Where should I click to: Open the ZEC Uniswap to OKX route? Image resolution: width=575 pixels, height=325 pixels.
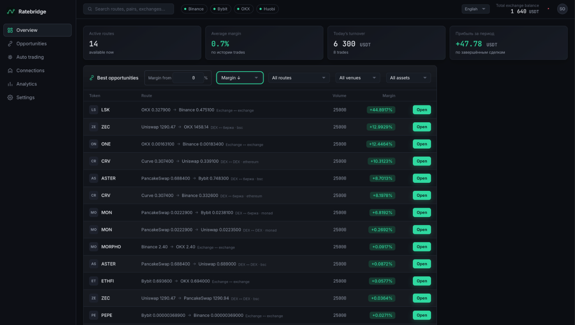[x=422, y=127]
